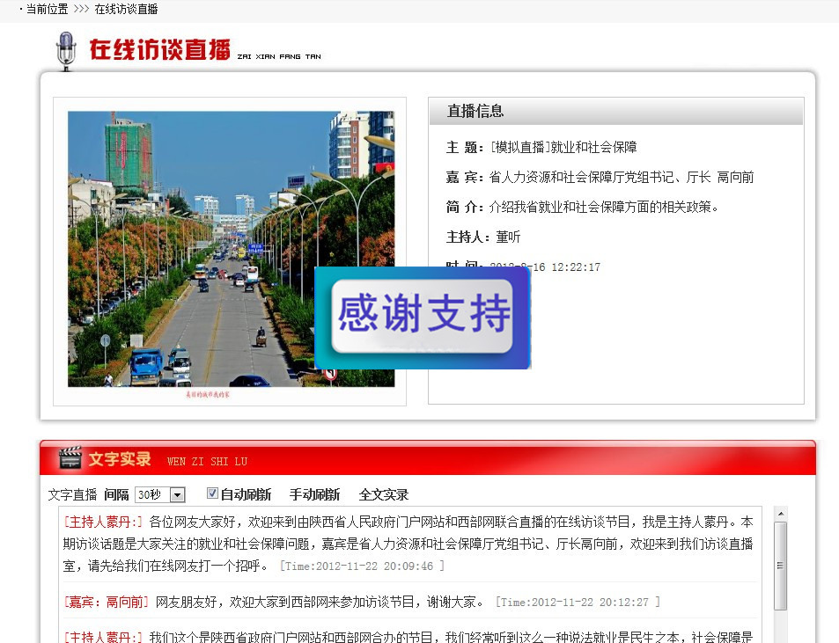The width and height of the screenshot is (839, 643).
Task: Click the microphone icon beside 在线访谈直播
Action: 66,51
